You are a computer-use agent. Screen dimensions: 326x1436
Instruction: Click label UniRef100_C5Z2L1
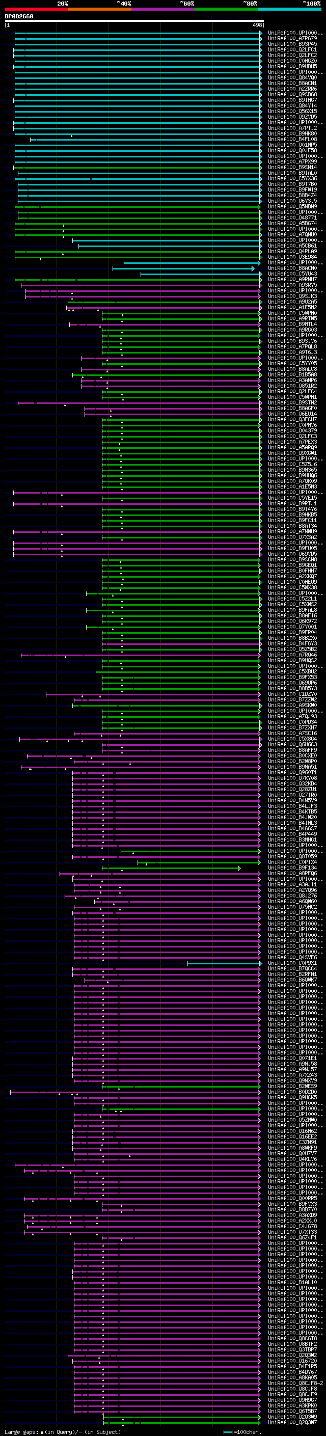pyautogui.click(x=292, y=599)
